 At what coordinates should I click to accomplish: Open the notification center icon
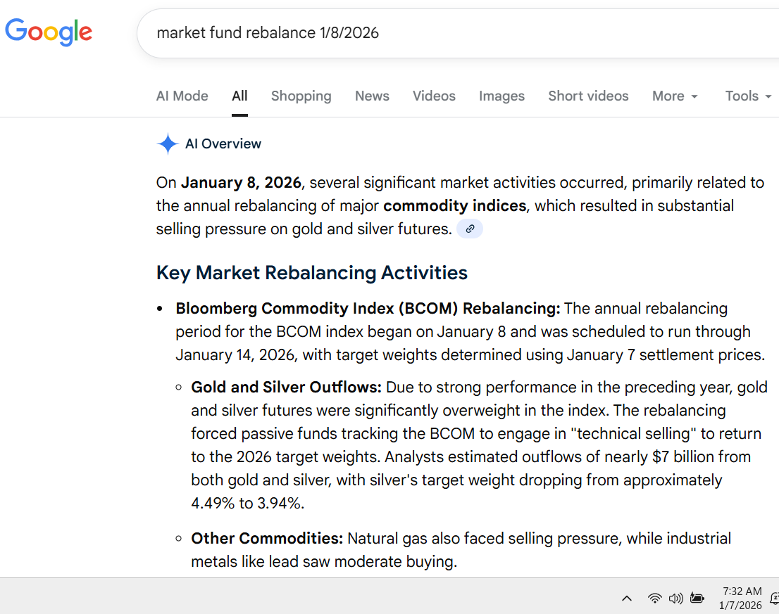(x=774, y=599)
